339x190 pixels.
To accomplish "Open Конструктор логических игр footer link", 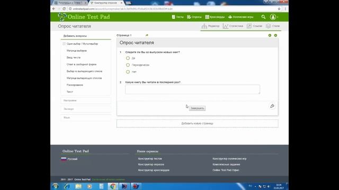I will [x=229, y=158].
